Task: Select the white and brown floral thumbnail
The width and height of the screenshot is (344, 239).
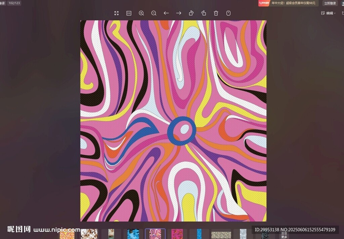Action: pos(89,234)
